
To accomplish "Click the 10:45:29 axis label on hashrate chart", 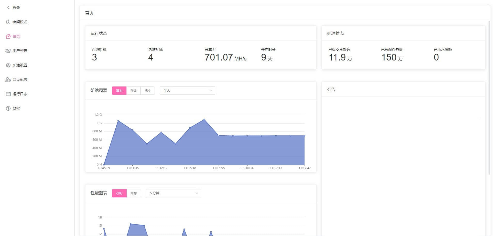I will coord(104,168).
